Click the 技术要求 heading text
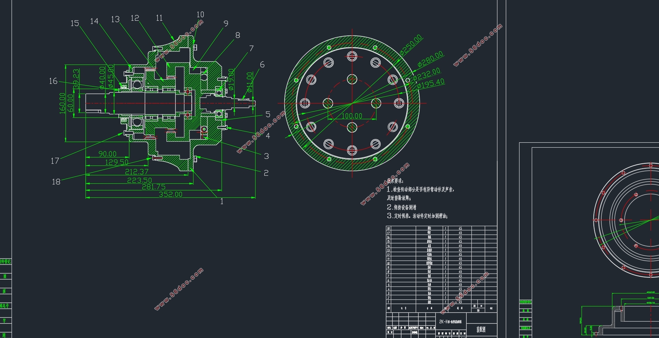 click(x=395, y=181)
